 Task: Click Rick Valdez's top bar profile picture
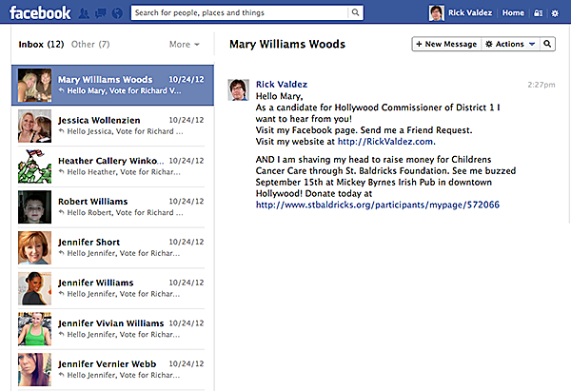tap(436, 12)
